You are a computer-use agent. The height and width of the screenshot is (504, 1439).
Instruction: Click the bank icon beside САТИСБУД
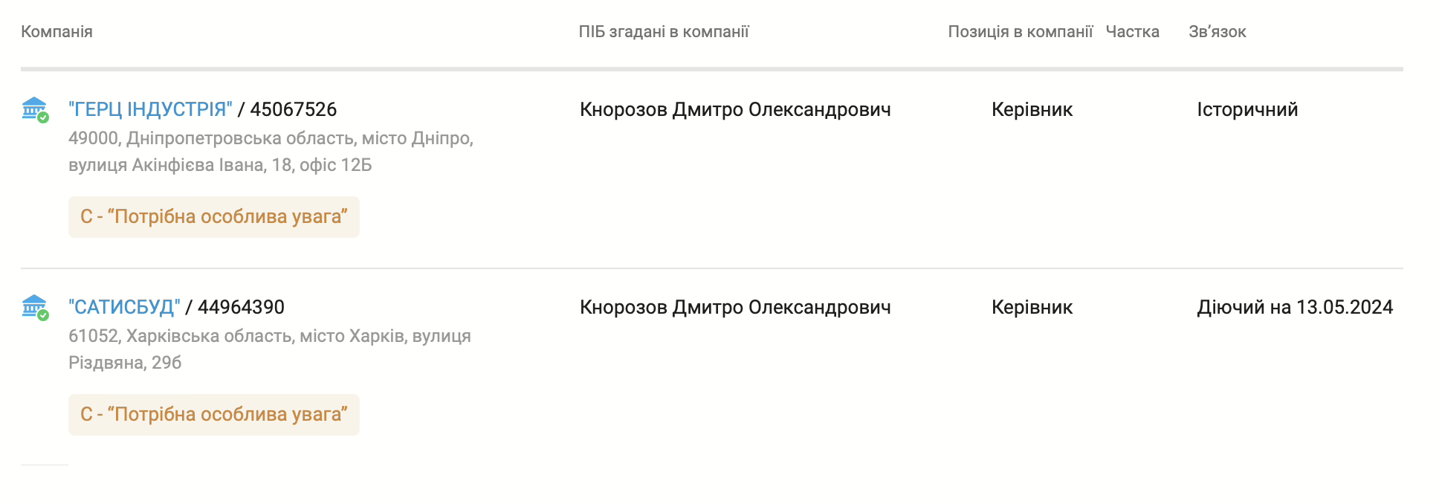coord(34,307)
